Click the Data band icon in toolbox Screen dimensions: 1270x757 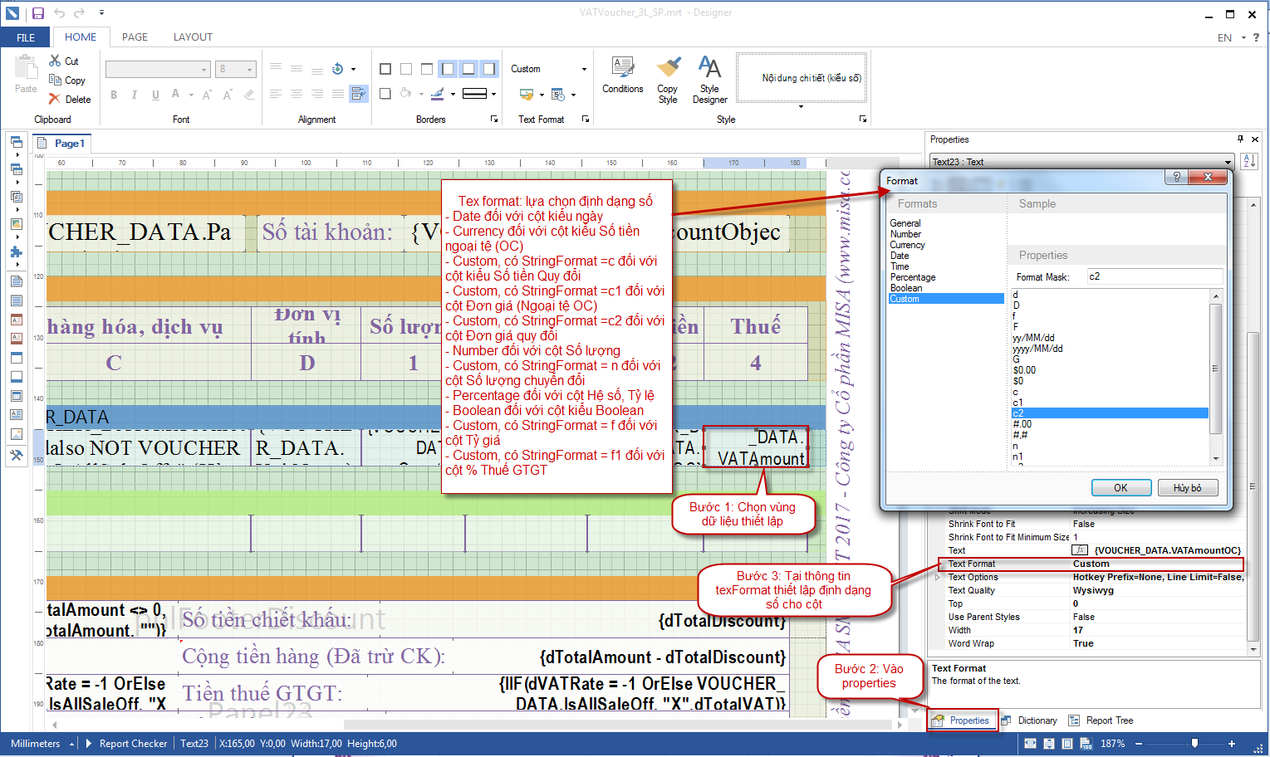(x=16, y=397)
